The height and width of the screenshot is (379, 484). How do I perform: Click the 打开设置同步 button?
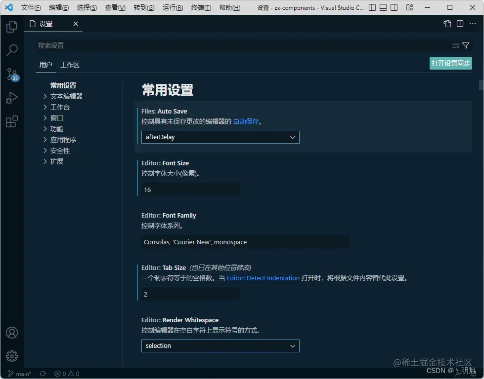tap(450, 63)
